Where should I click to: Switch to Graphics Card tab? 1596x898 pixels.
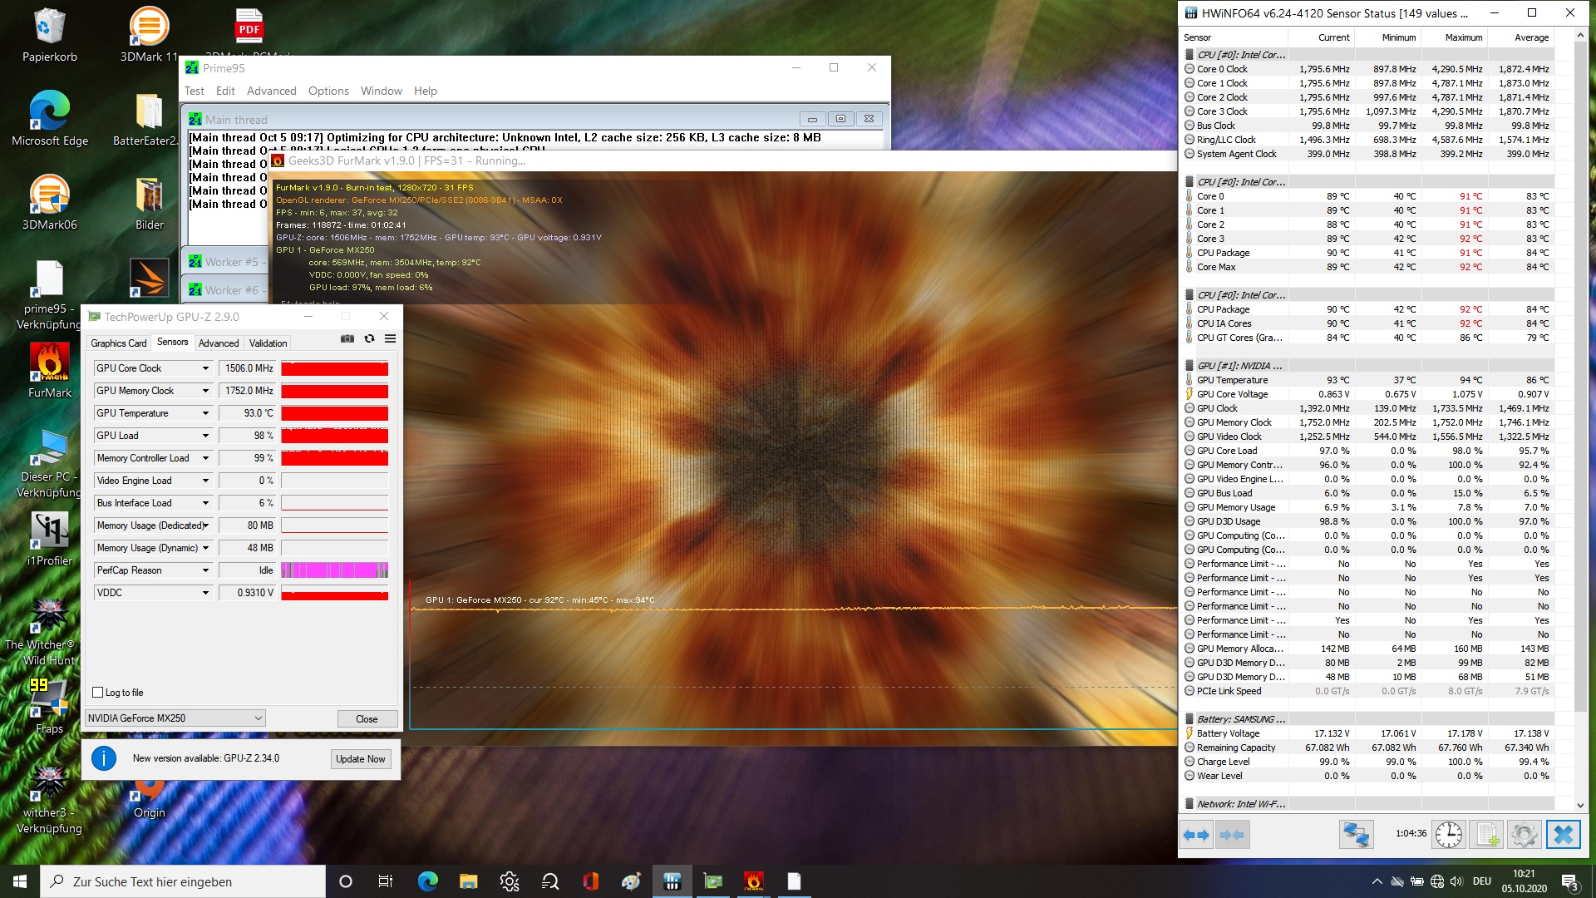[x=118, y=343]
